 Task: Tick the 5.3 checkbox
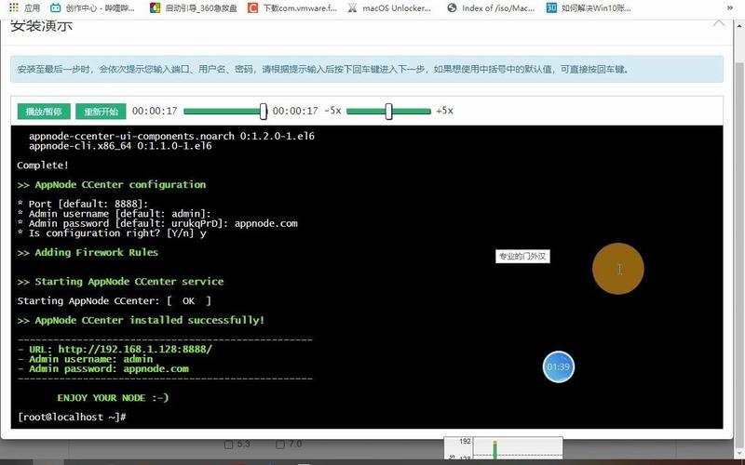click(x=229, y=445)
